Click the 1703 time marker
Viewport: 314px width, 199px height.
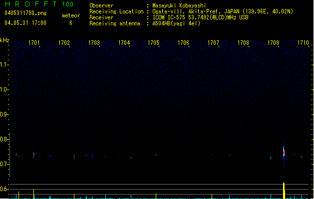(94, 43)
